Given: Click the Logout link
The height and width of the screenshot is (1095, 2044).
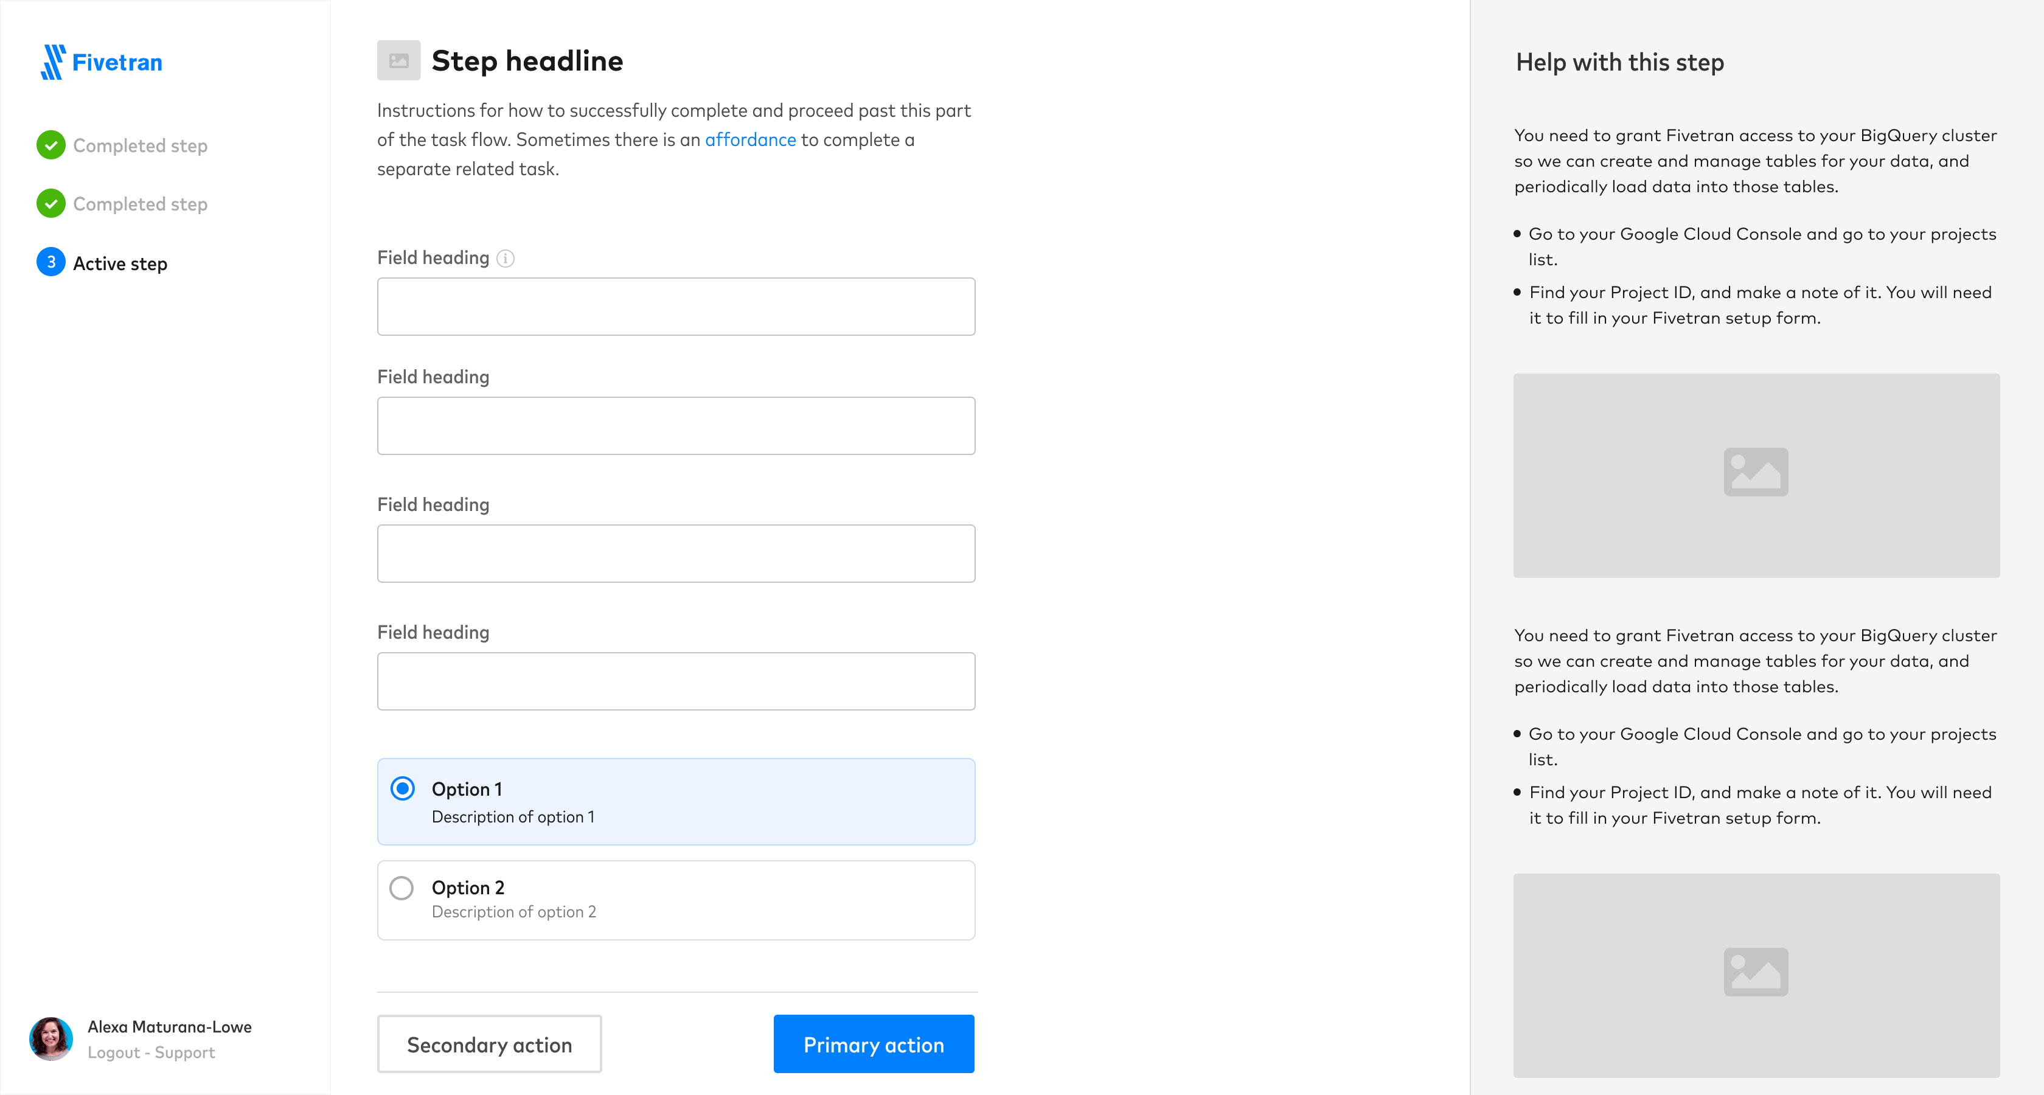Looking at the screenshot, I should [x=114, y=1053].
